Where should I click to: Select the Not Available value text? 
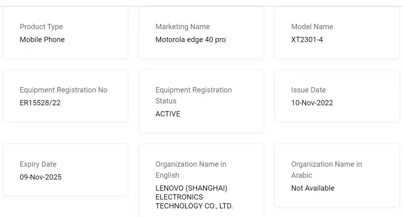click(313, 188)
